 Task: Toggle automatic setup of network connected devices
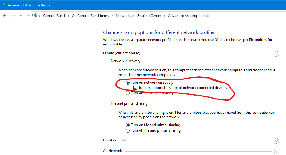click(x=135, y=88)
